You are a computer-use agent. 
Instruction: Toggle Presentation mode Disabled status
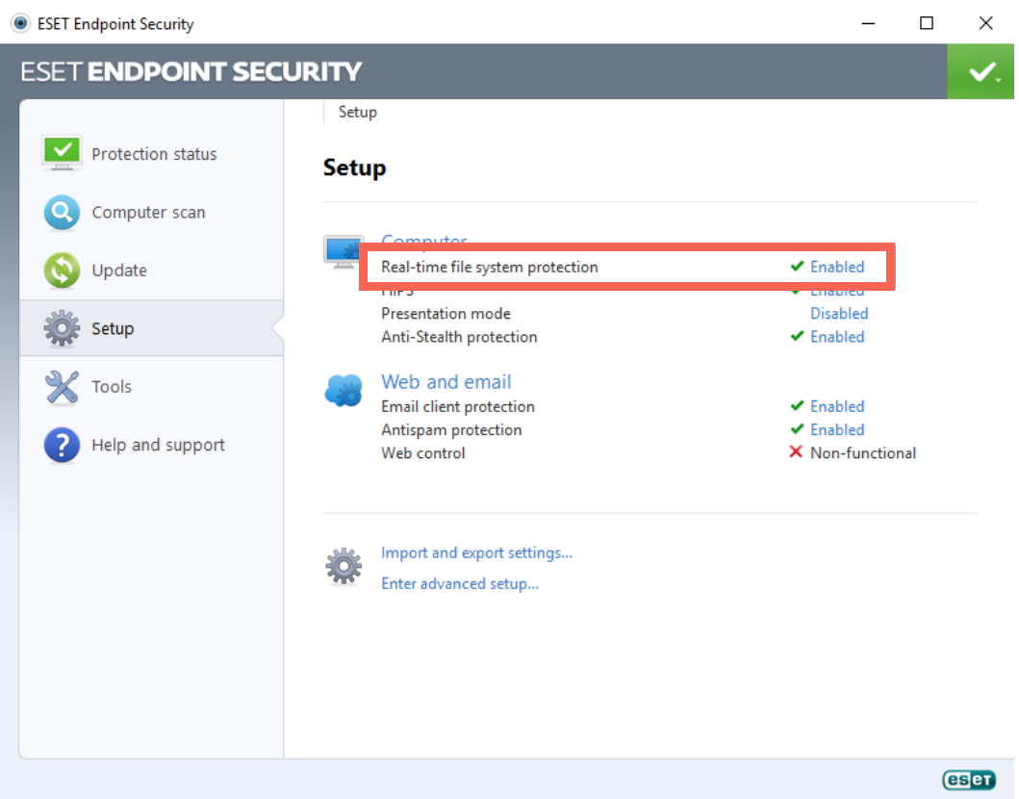[839, 314]
